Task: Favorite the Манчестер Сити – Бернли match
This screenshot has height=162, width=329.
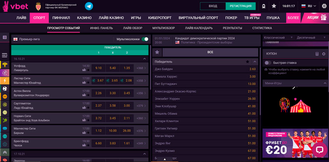Action: (x=88, y=133)
